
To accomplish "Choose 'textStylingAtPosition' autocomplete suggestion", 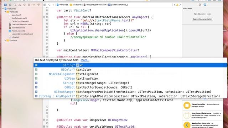I will point(130,96).
